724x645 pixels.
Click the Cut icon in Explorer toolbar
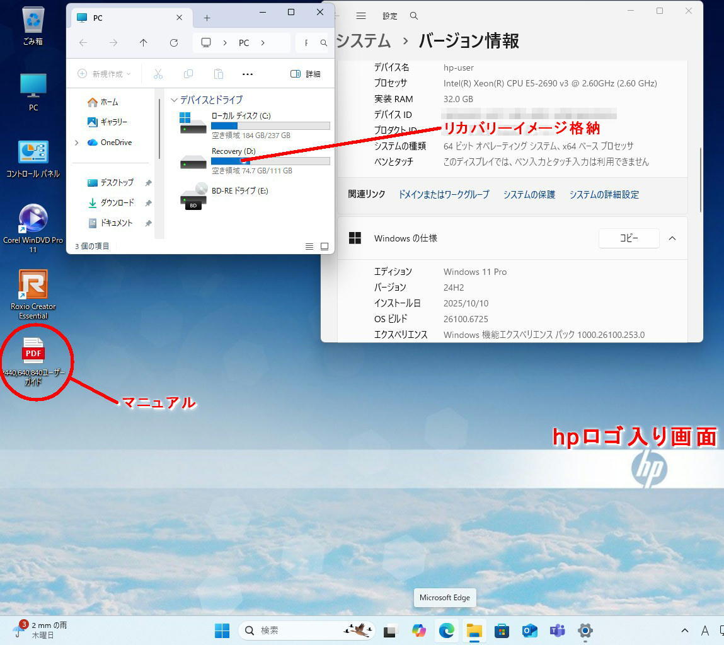pos(158,74)
